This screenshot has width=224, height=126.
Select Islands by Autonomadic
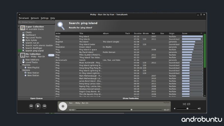coord(129,60)
